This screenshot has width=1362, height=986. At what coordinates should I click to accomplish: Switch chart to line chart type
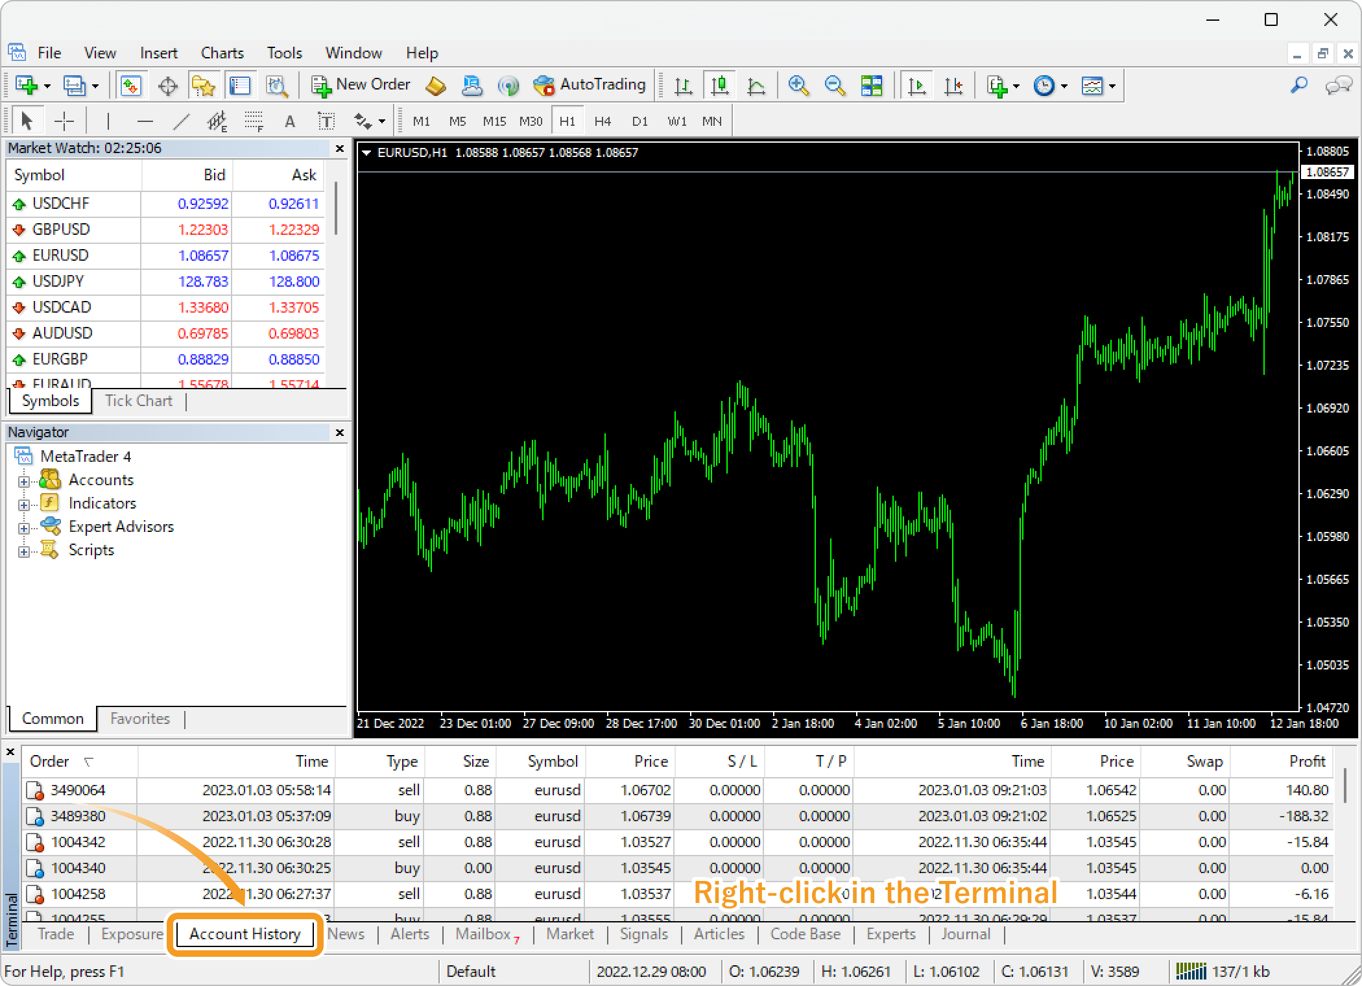point(756,86)
